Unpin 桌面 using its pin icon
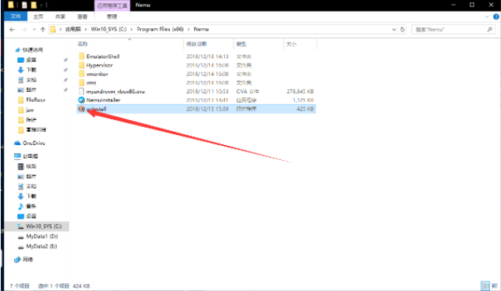This screenshot has width=501, height=291. point(65,60)
